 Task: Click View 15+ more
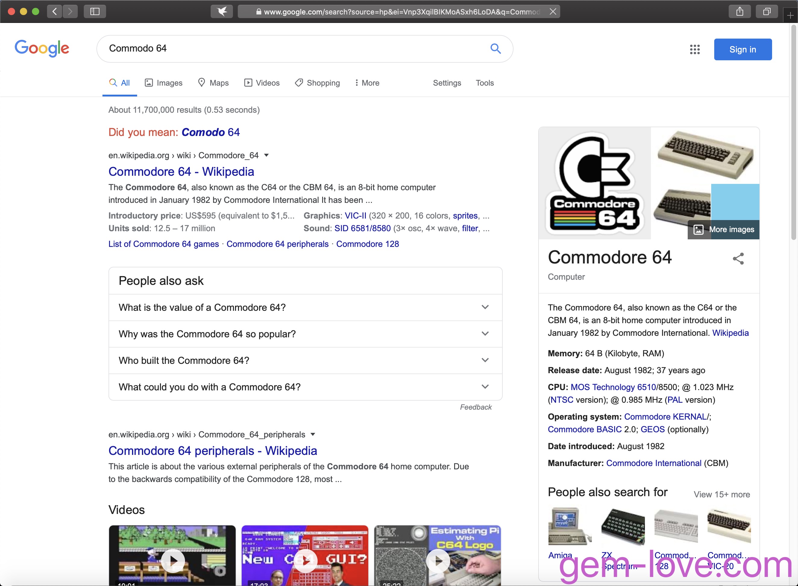click(722, 494)
